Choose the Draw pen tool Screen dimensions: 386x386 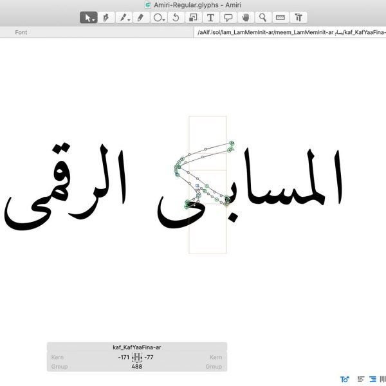pos(106,17)
